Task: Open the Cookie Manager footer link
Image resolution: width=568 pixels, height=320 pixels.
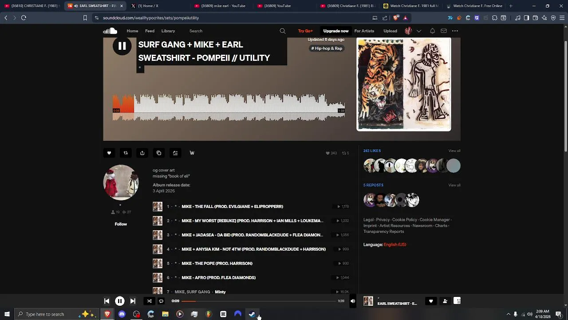Action: (434, 220)
